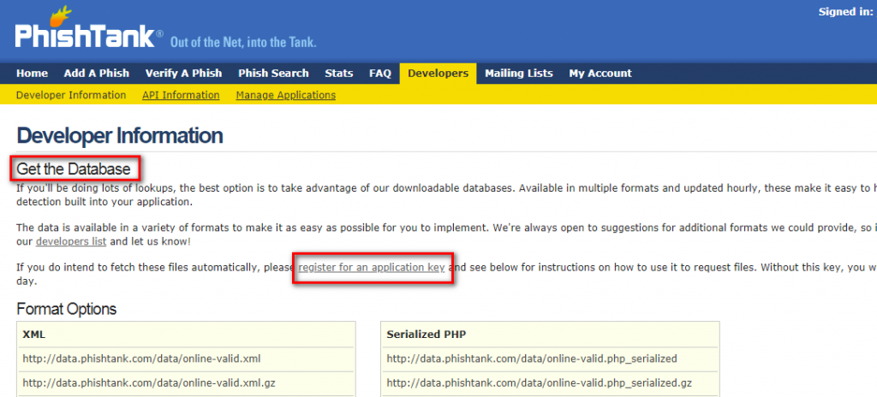The height and width of the screenshot is (397, 877).
Task: Click the Format Options heading
Action: (67, 309)
